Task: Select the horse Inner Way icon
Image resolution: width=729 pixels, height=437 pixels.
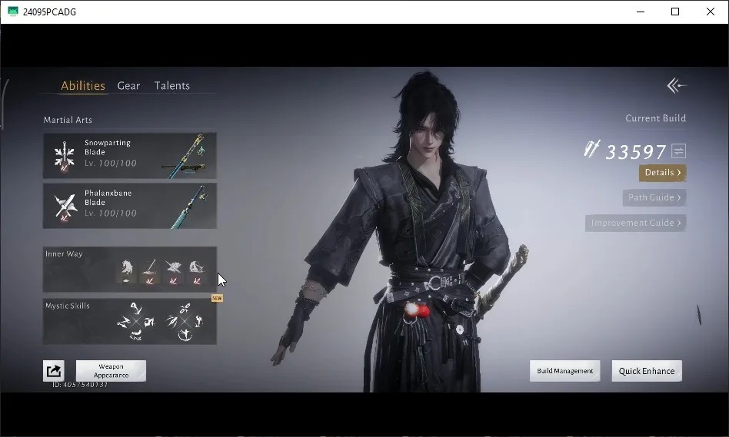Action: [x=126, y=272]
